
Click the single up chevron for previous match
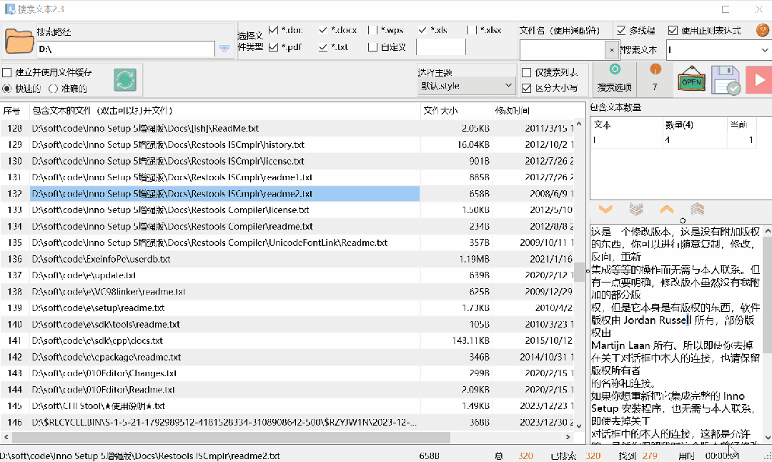point(666,210)
